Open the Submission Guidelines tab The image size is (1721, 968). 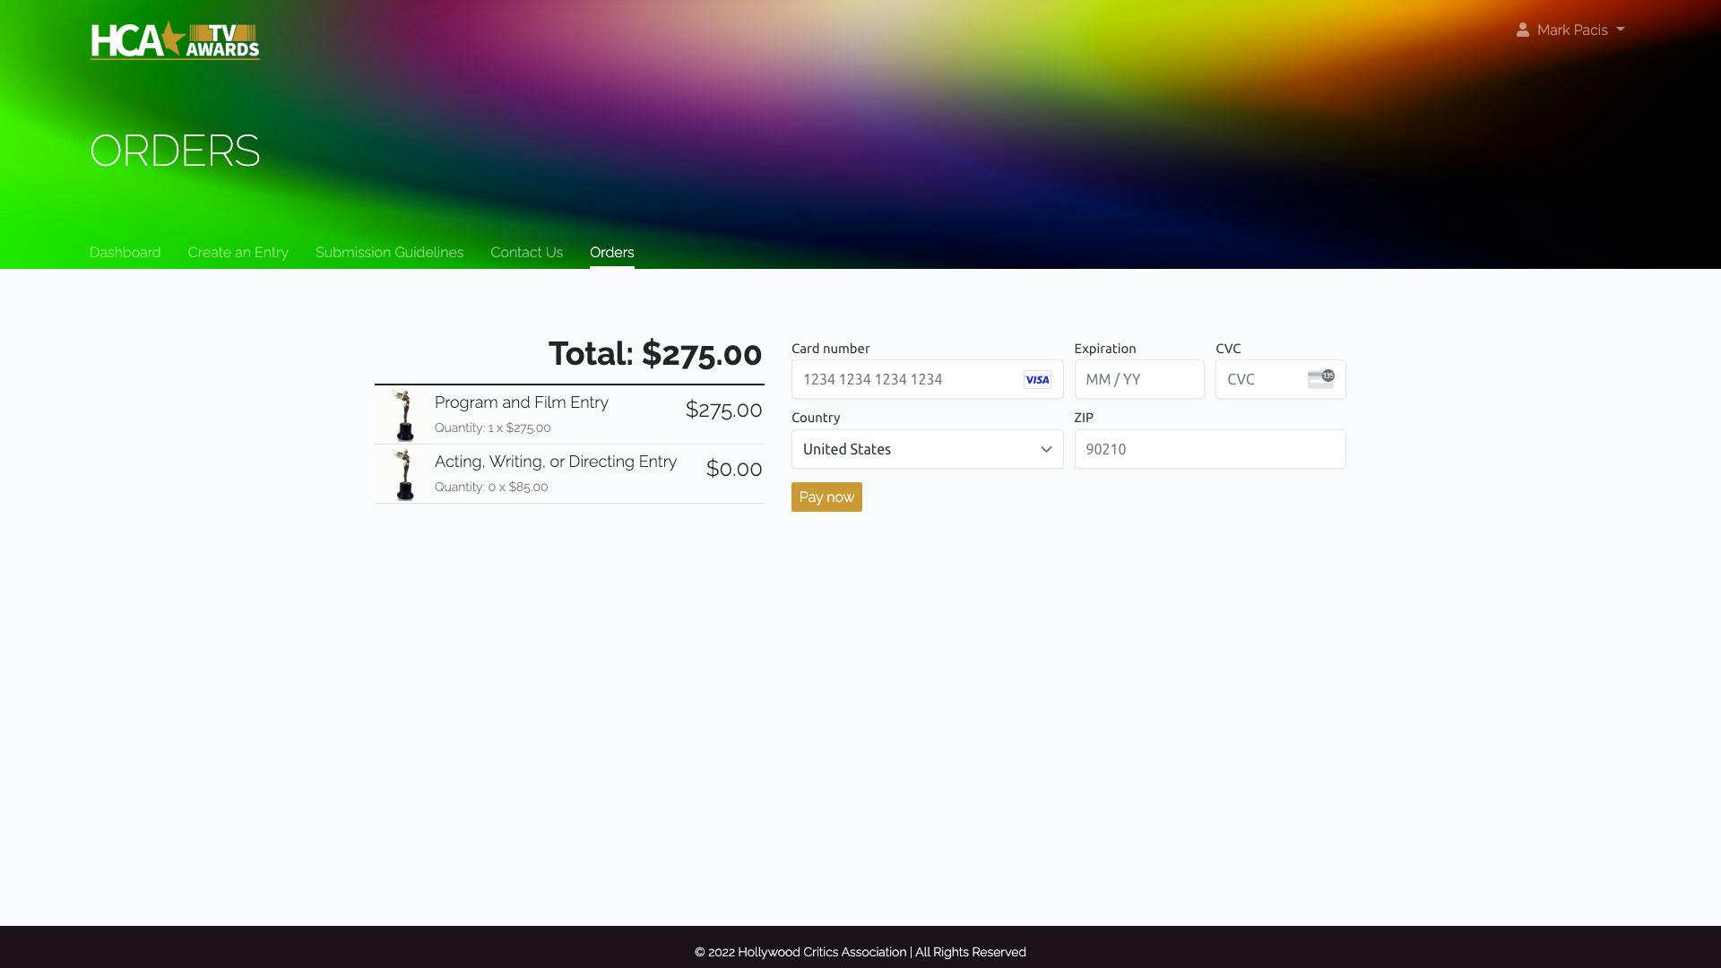point(389,252)
